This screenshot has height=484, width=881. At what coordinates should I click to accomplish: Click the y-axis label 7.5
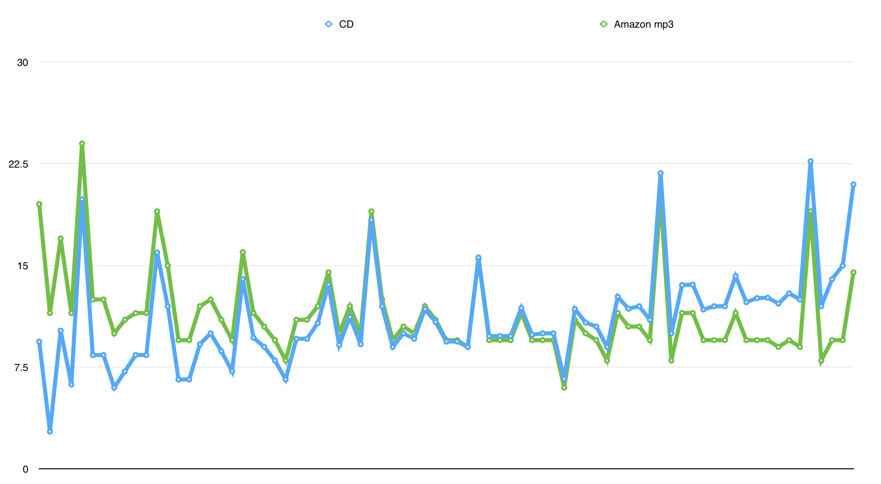[x=21, y=368]
